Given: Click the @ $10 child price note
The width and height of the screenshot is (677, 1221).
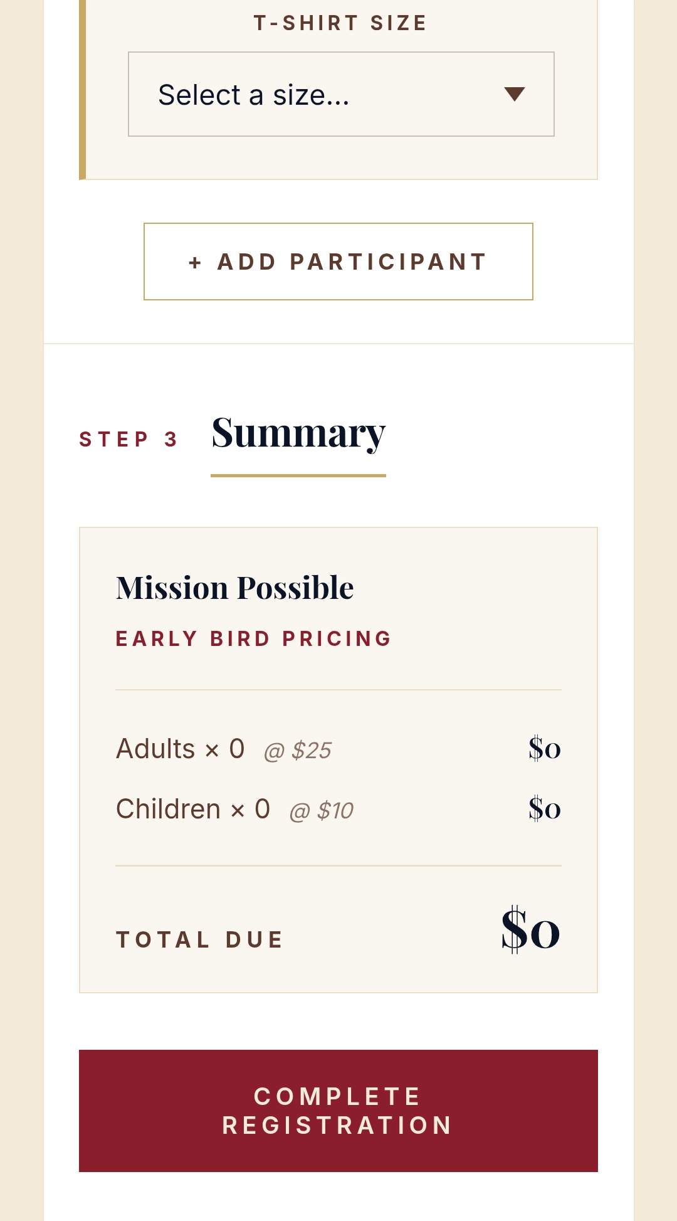Looking at the screenshot, I should 322,811.
